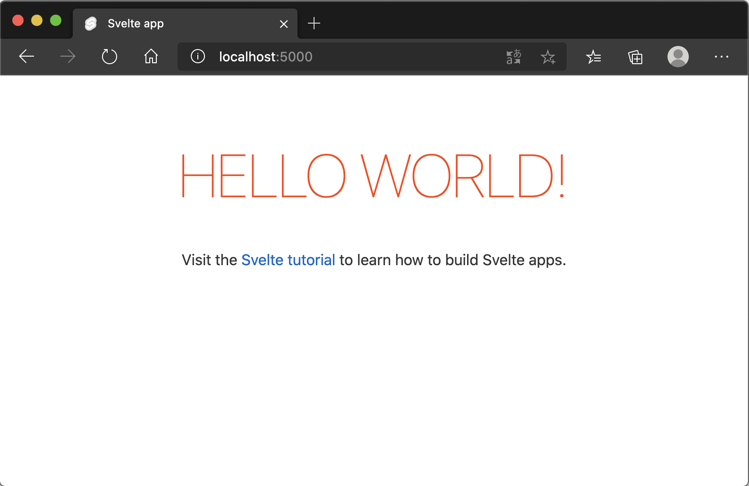The height and width of the screenshot is (486, 749).
Task: Open the favorites list
Action: tap(593, 57)
